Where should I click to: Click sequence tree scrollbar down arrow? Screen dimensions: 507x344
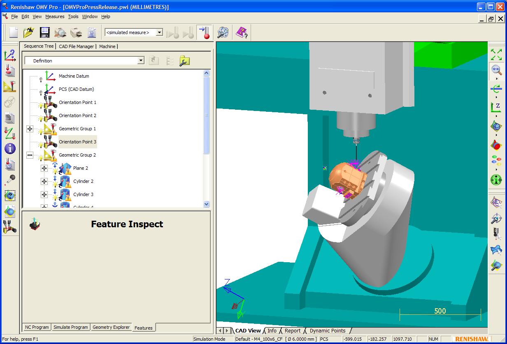pyautogui.click(x=207, y=204)
